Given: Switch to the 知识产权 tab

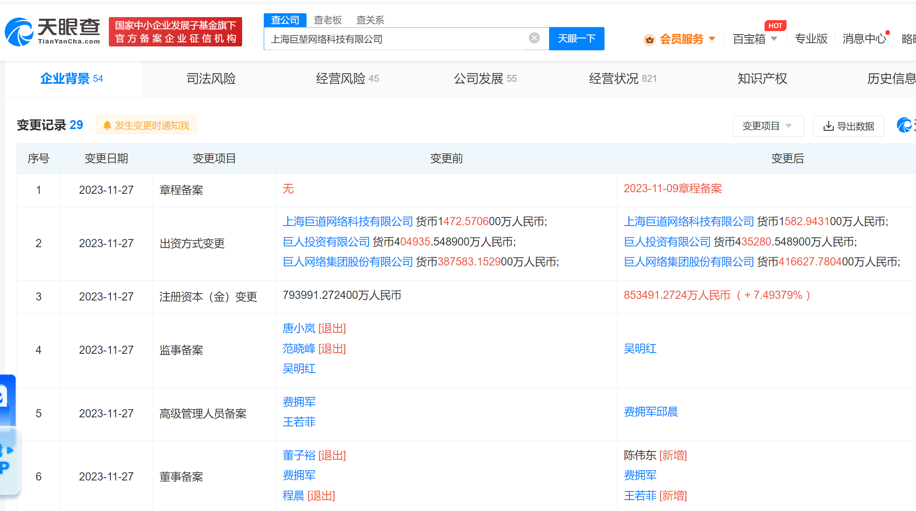Looking at the screenshot, I should click(x=761, y=79).
